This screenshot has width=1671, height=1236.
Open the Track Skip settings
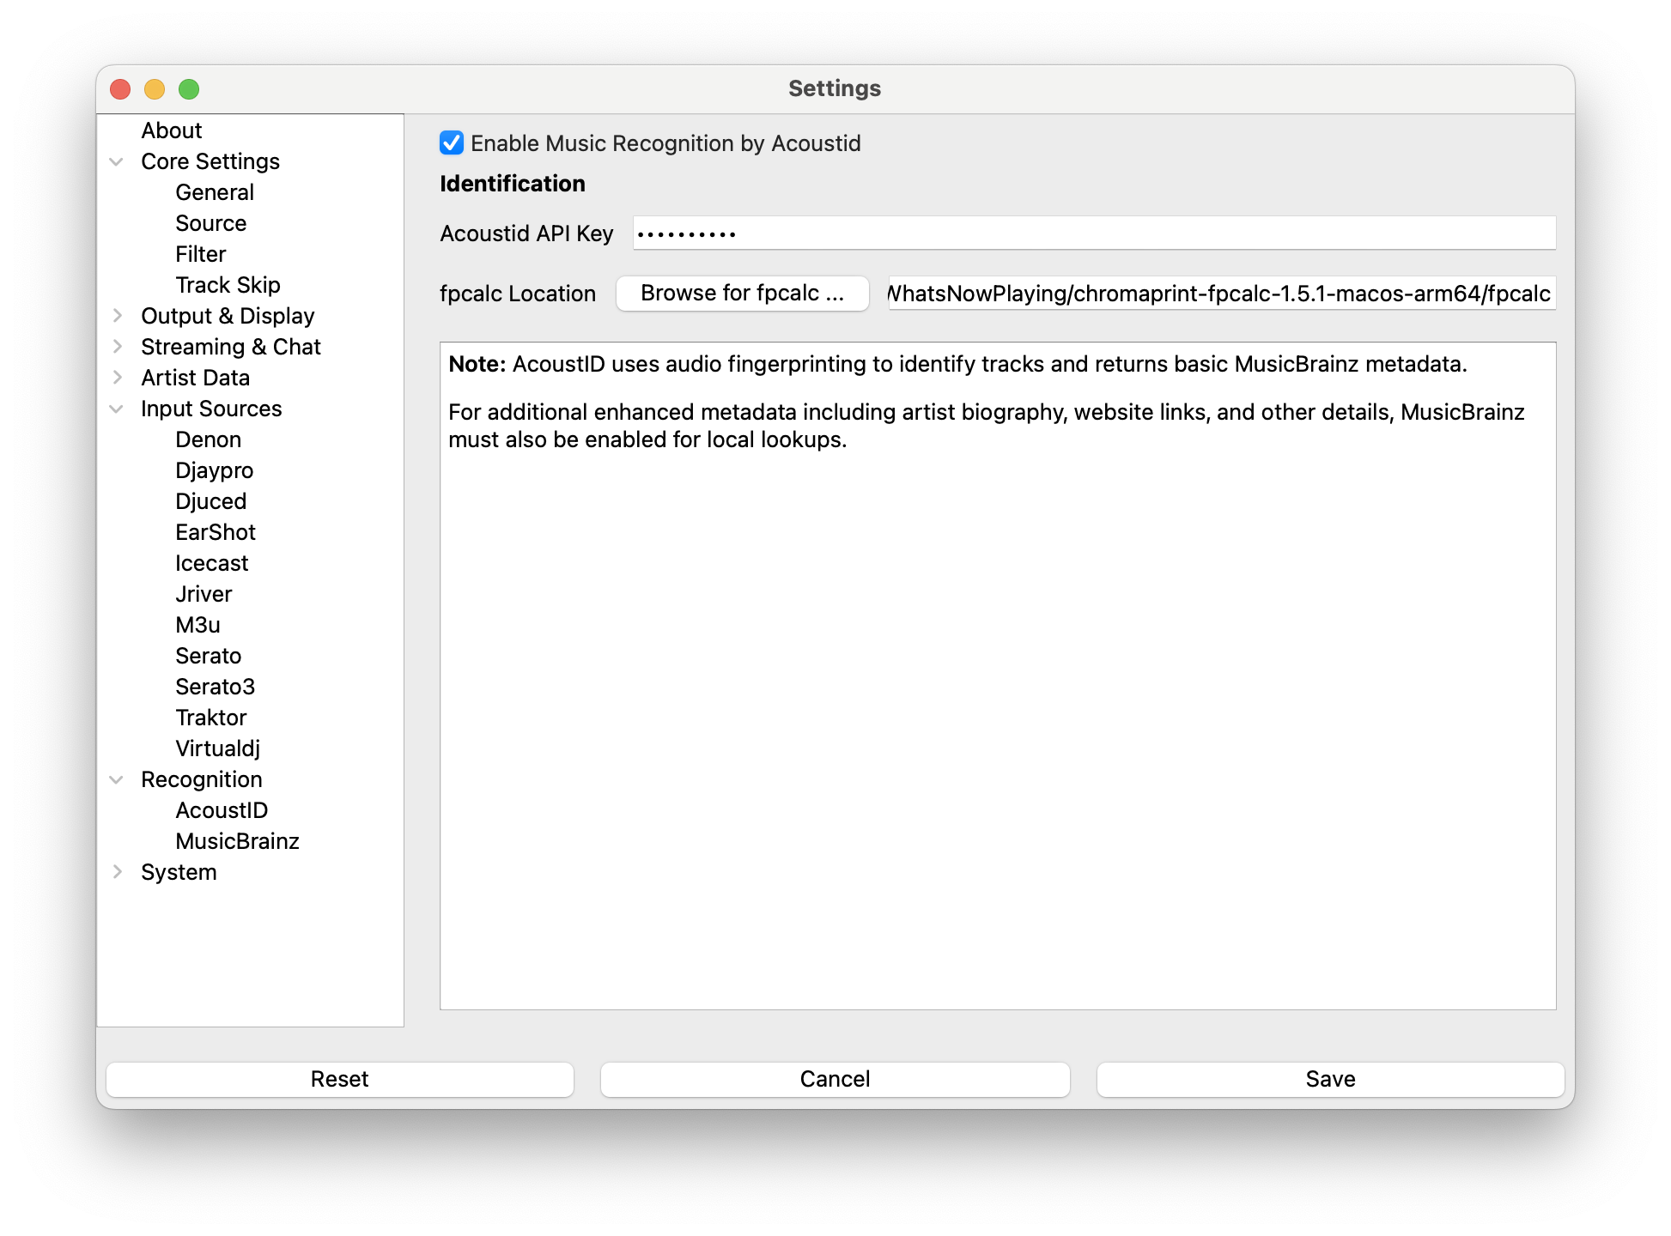(x=228, y=285)
